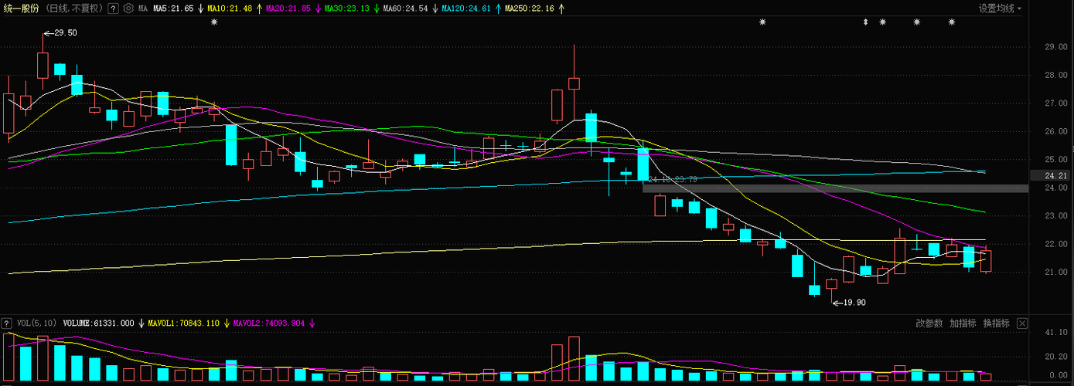Click the gray gap zone bar near 24.00
Screen dimensions: 1074x386
836,188
